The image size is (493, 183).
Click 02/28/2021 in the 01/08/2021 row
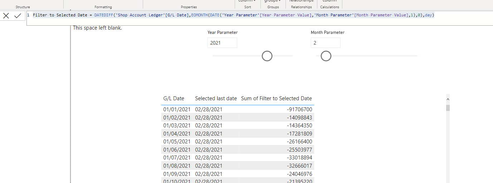point(209,166)
